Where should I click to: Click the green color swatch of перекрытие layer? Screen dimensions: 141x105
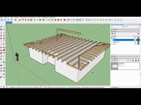tap(138, 42)
